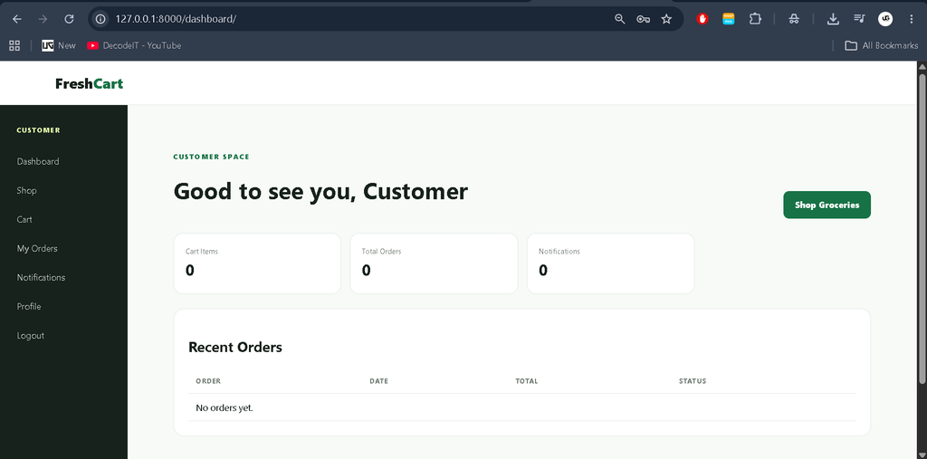Image resolution: width=927 pixels, height=459 pixels.
Task: Click the Notifications stat card
Action: 610,263
